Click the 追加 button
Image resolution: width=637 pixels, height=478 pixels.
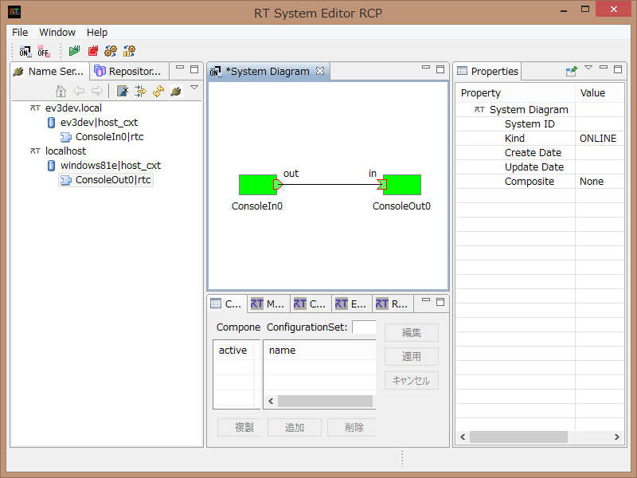click(295, 427)
